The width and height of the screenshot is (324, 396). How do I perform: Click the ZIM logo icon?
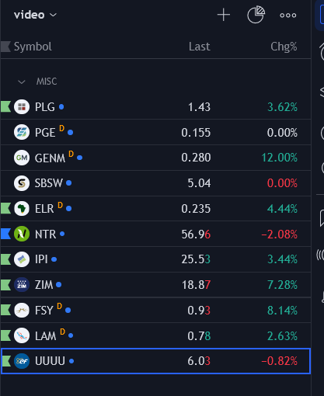(22, 285)
